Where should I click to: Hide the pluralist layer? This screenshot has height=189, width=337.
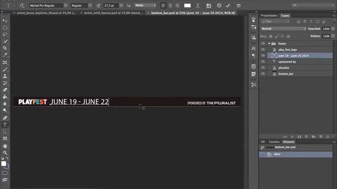click(x=263, y=68)
